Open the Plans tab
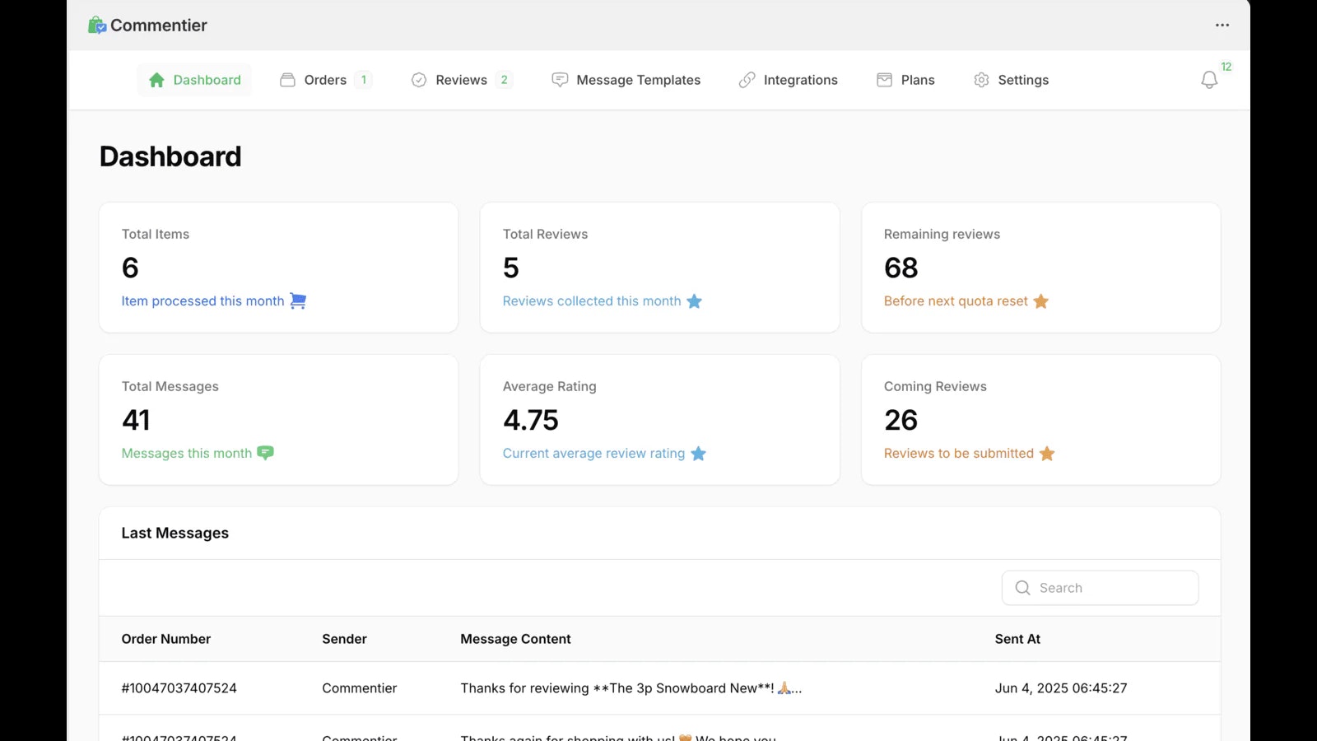This screenshot has width=1317, height=741. click(905, 80)
